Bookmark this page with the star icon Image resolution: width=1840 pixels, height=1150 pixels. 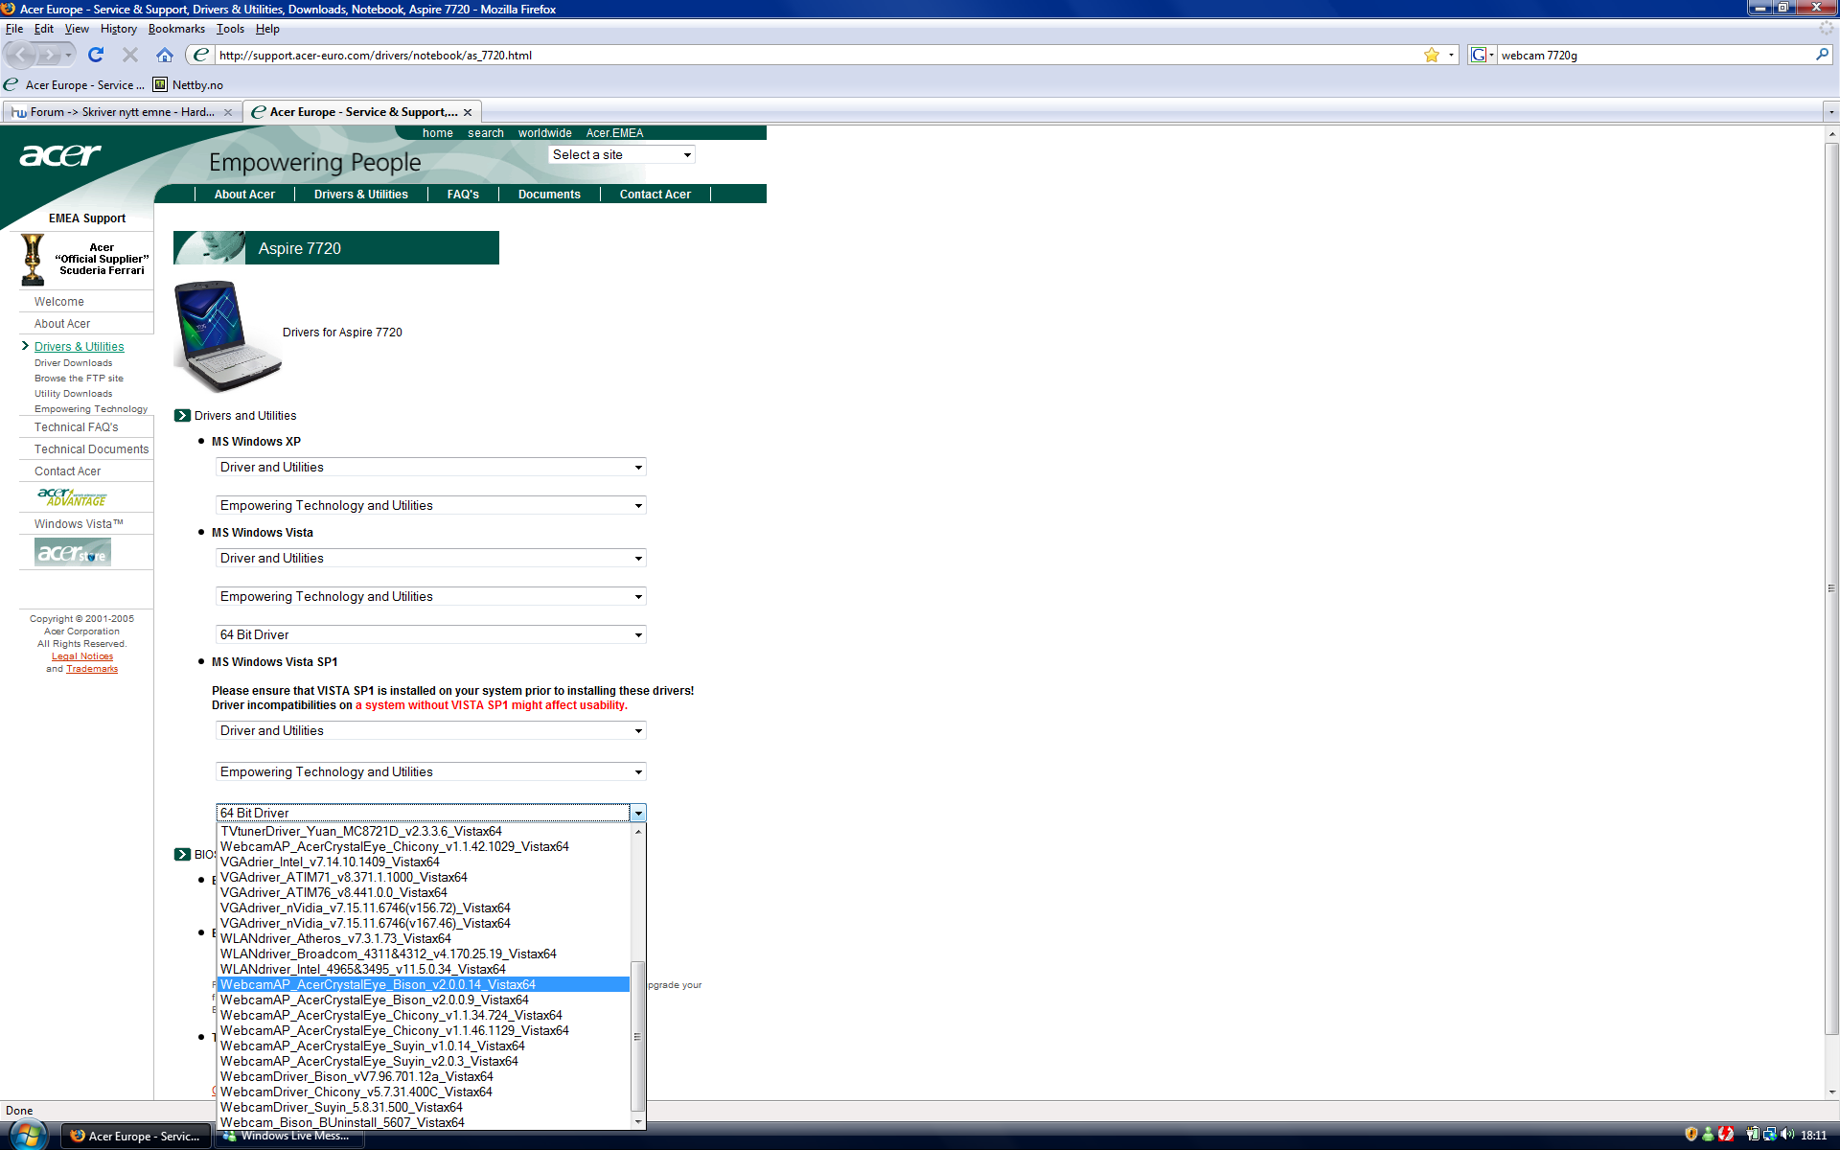pos(1432,55)
